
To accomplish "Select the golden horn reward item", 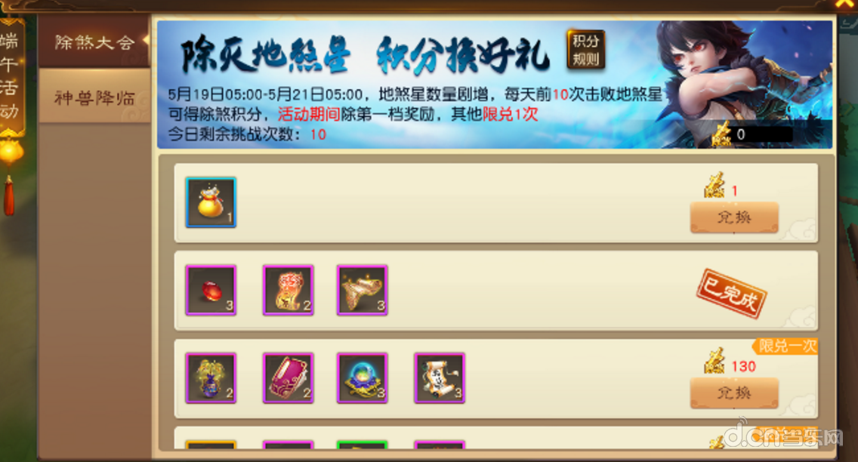I will 363,291.
